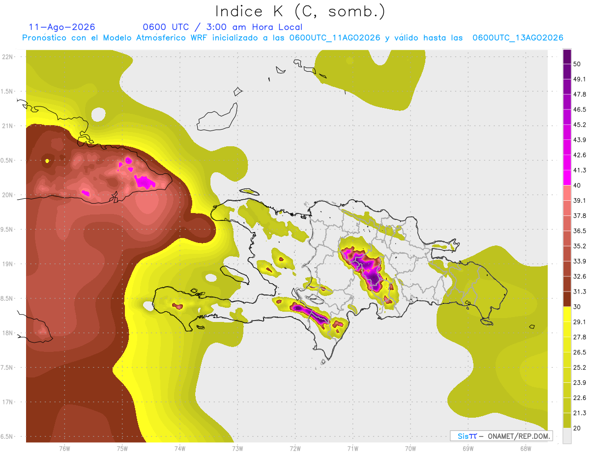590x455 pixels.
Task: Click the longitude axis label "74W"
Action: 179,449
